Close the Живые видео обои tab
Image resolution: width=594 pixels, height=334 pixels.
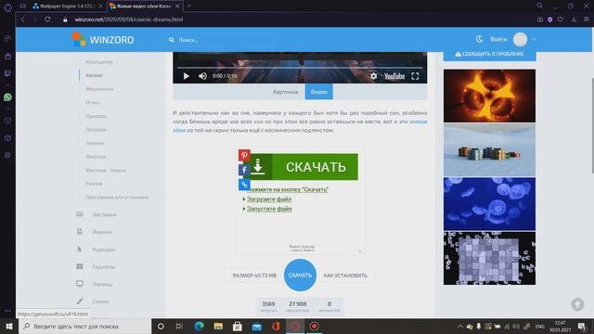tap(177, 6)
